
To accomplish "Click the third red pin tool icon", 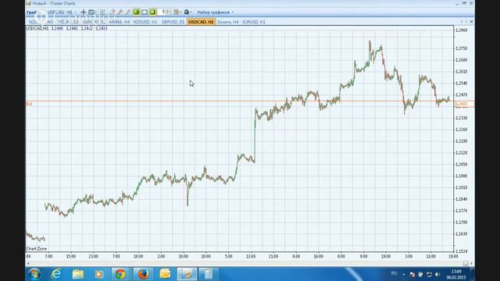I will point(128,12).
